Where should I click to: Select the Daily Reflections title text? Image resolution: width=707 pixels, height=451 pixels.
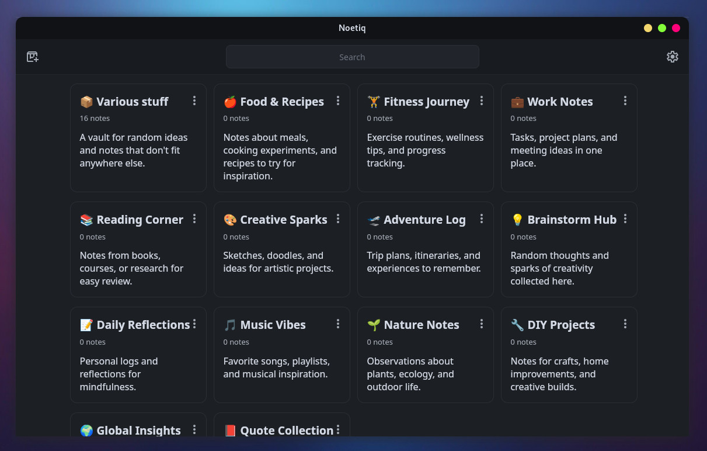(144, 325)
